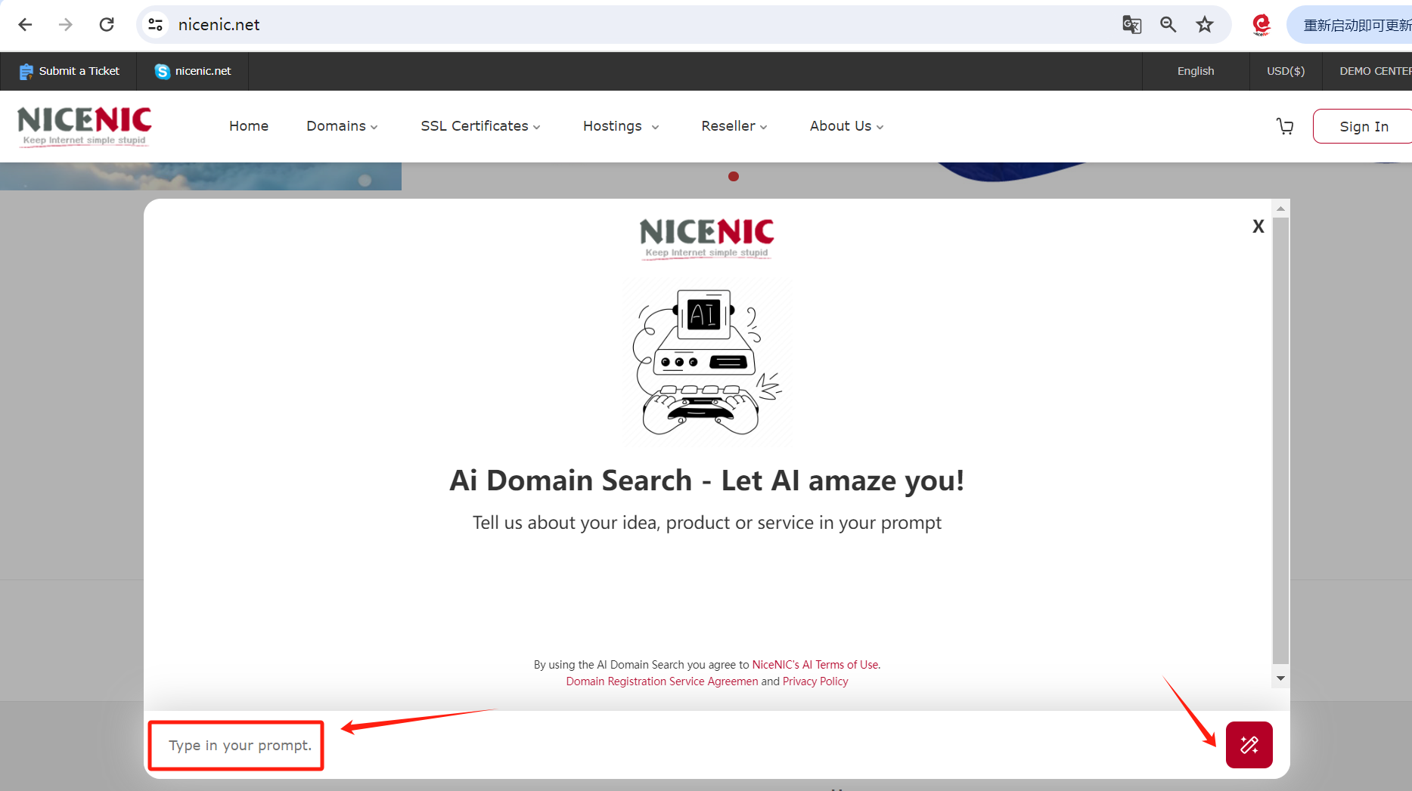Open the DEMO CENTER link

1376,71
